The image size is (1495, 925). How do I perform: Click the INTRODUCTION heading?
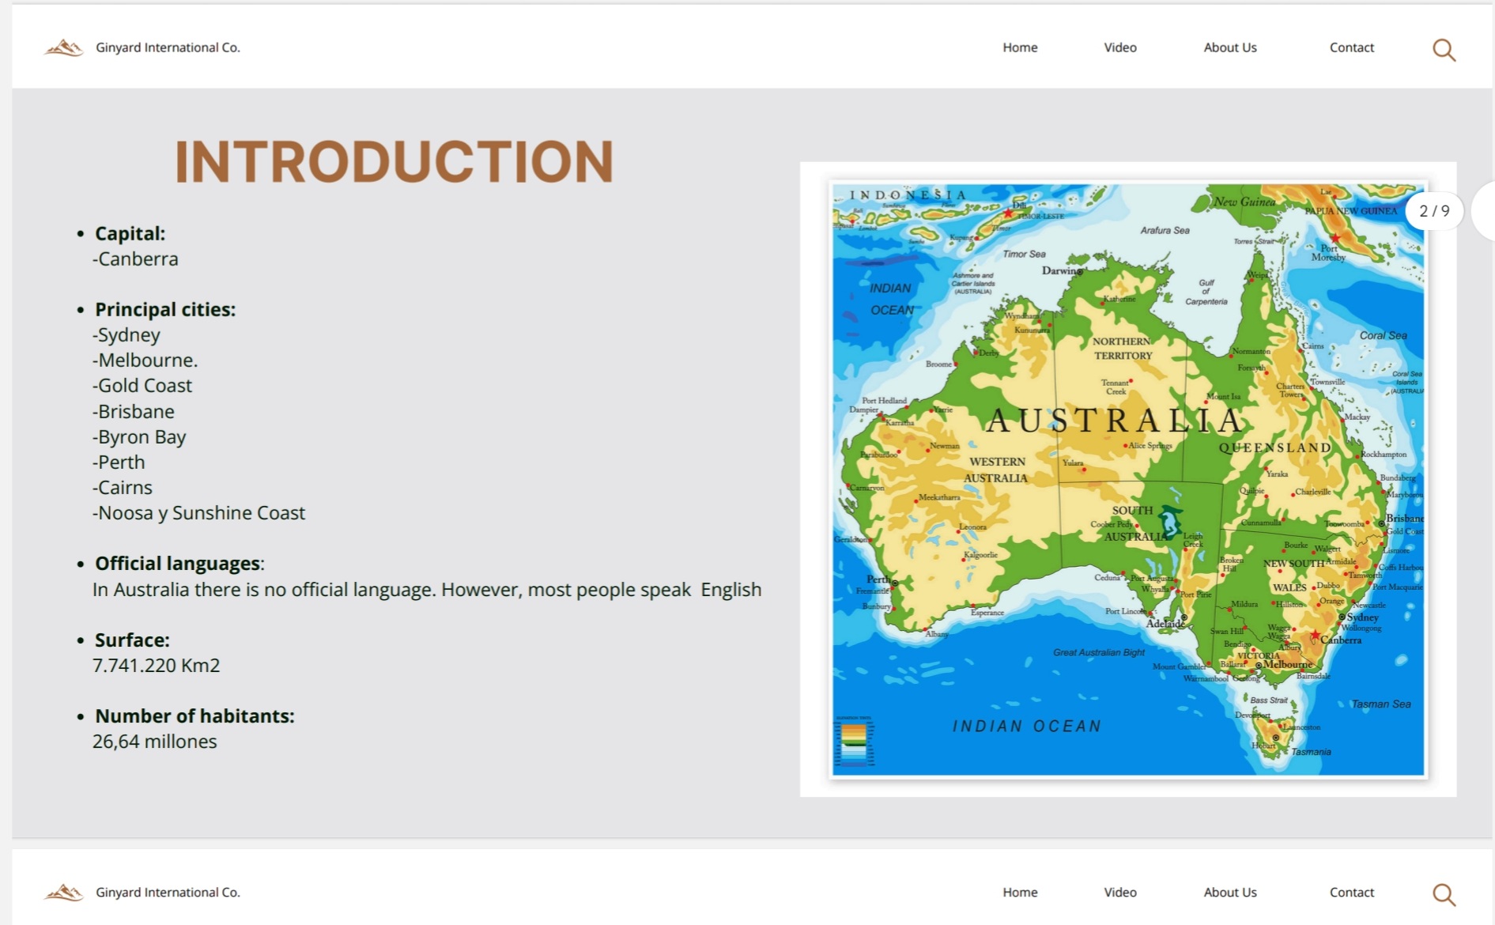point(394,162)
